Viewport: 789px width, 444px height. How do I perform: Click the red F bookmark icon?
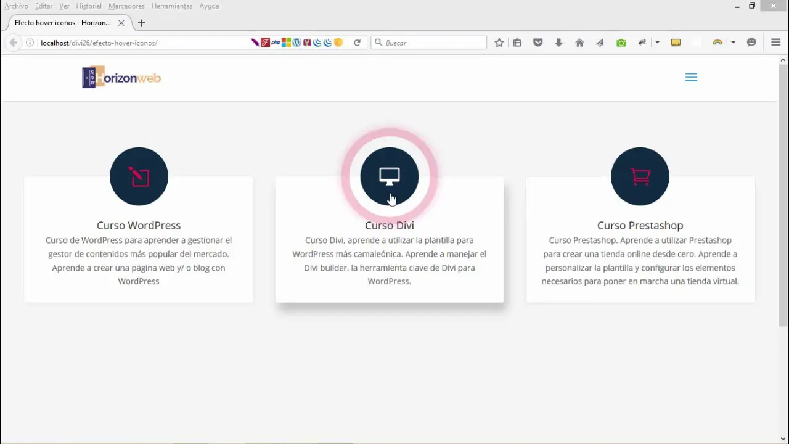[x=265, y=43]
